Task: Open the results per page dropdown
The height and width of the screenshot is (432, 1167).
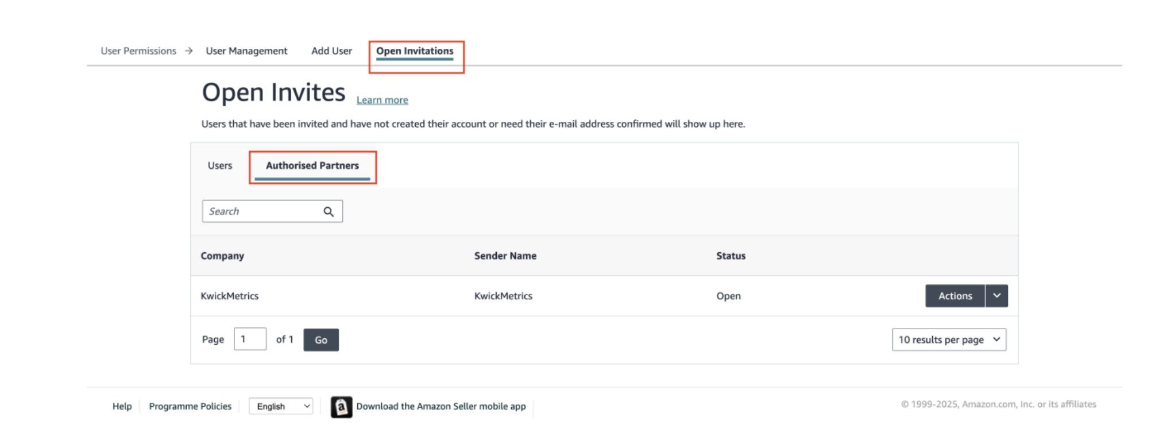Action: point(949,340)
